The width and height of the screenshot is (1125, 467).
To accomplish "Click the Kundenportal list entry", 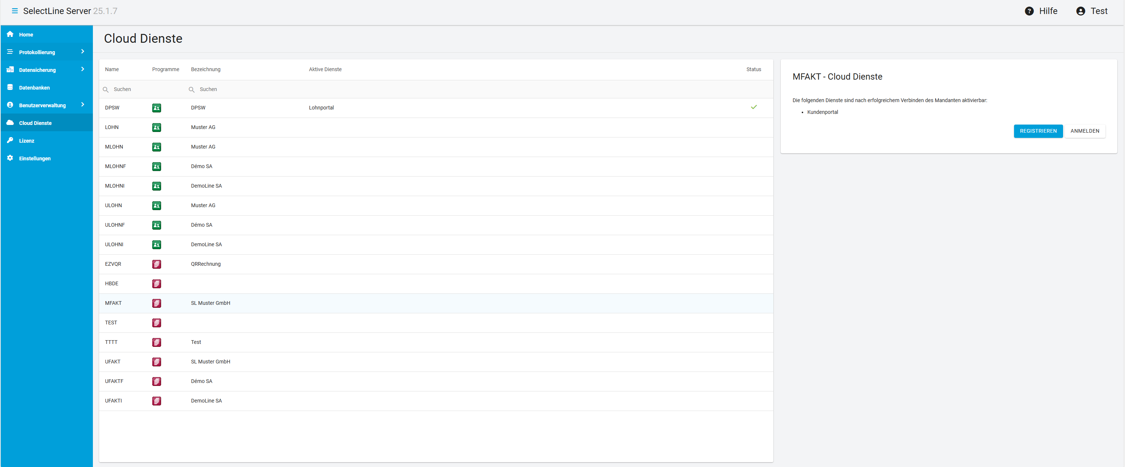I will pyautogui.click(x=822, y=112).
